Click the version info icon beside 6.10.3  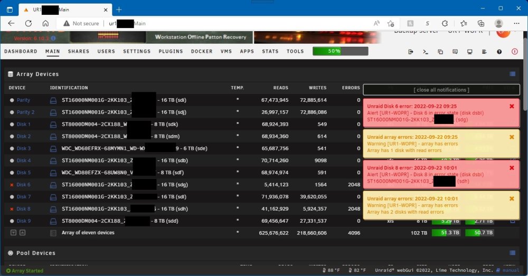click(53, 39)
